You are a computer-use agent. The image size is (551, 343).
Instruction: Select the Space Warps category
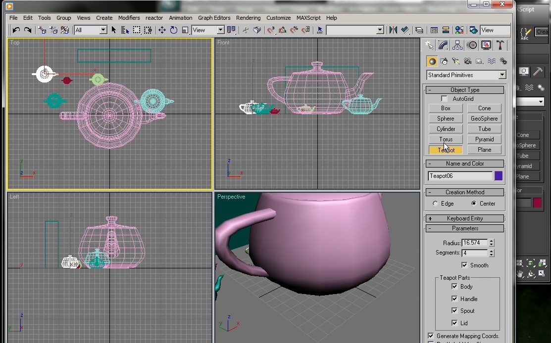click(x=491, y=60)
